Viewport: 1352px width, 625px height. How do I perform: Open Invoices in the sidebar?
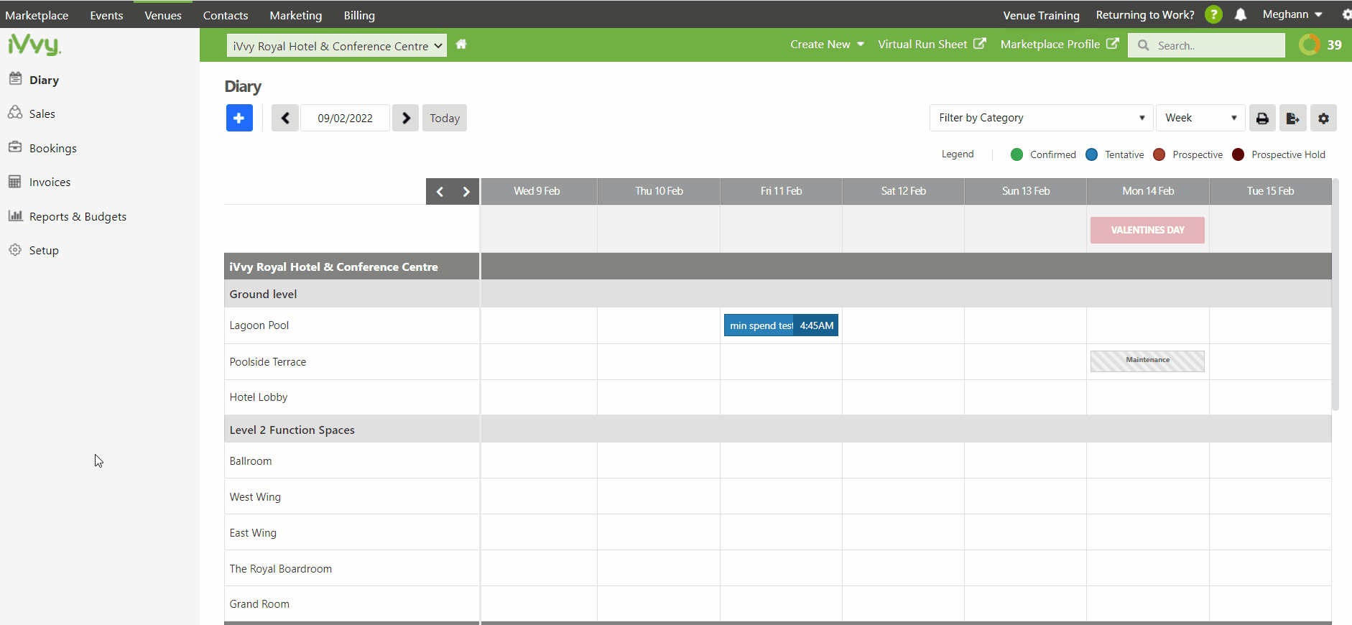50,182
